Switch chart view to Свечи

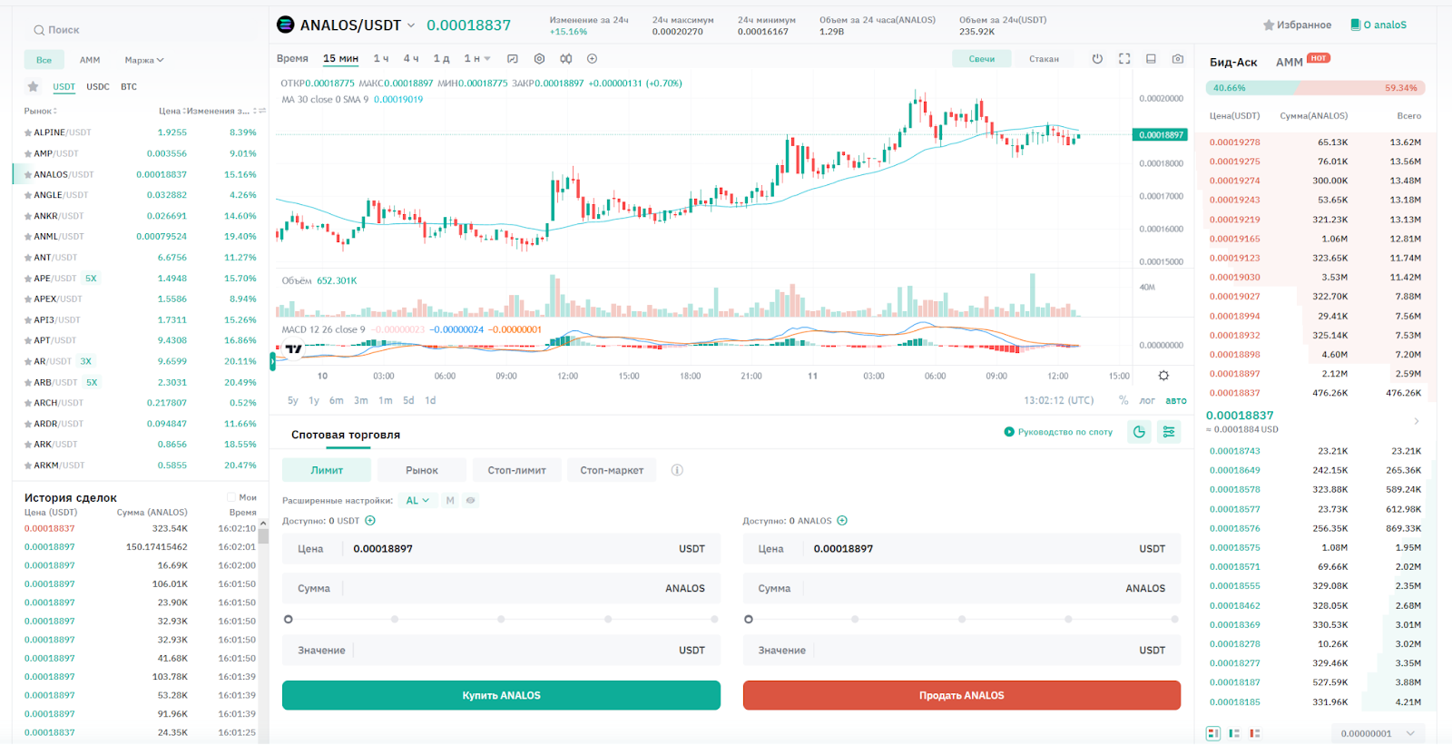(982, 59)
